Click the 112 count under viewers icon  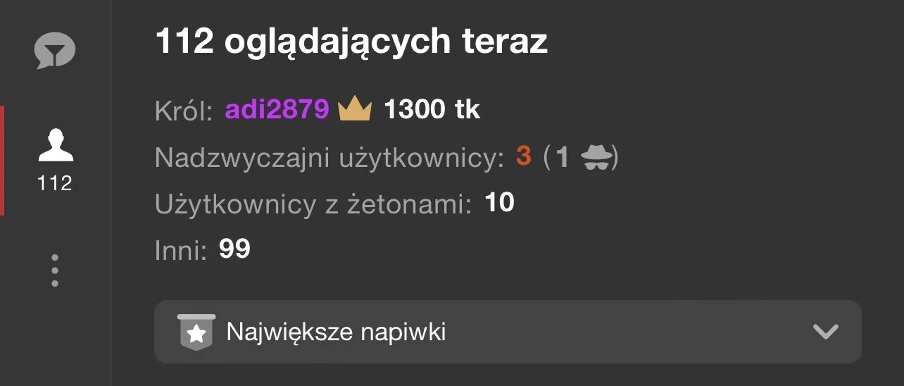tap(55, 184)
